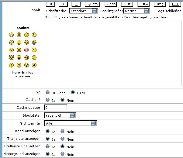Screen dimensions: 183x158
Task: Insert the arrow smiley
Action: pos(34,65)
